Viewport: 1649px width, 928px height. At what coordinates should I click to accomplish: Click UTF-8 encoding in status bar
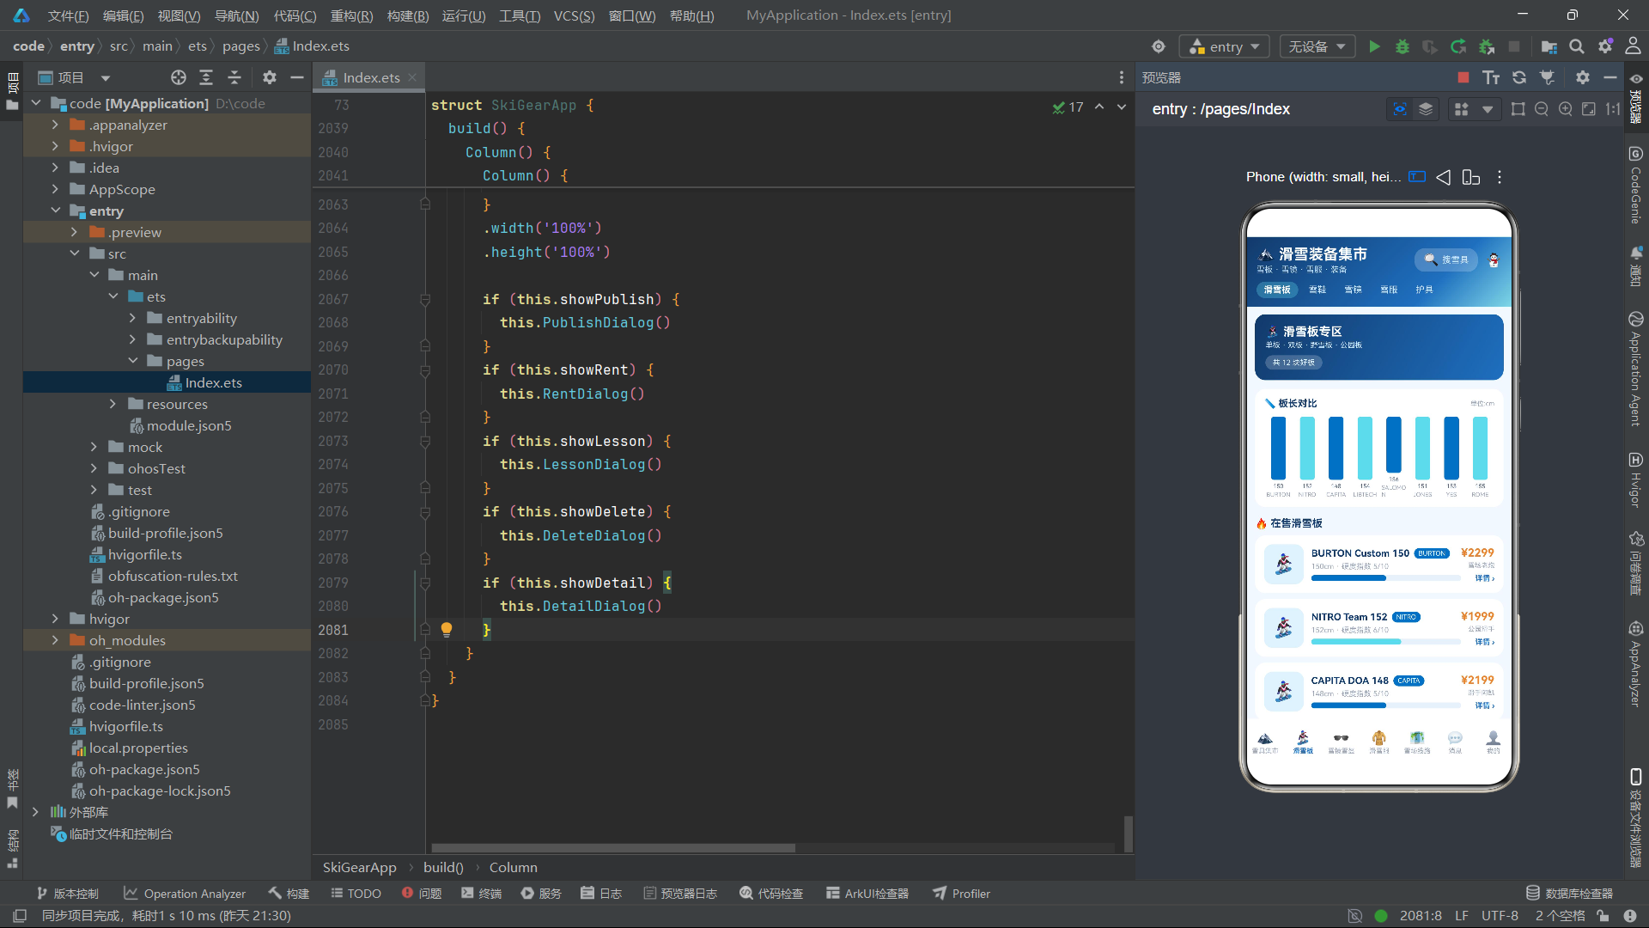click(1500, 916)
